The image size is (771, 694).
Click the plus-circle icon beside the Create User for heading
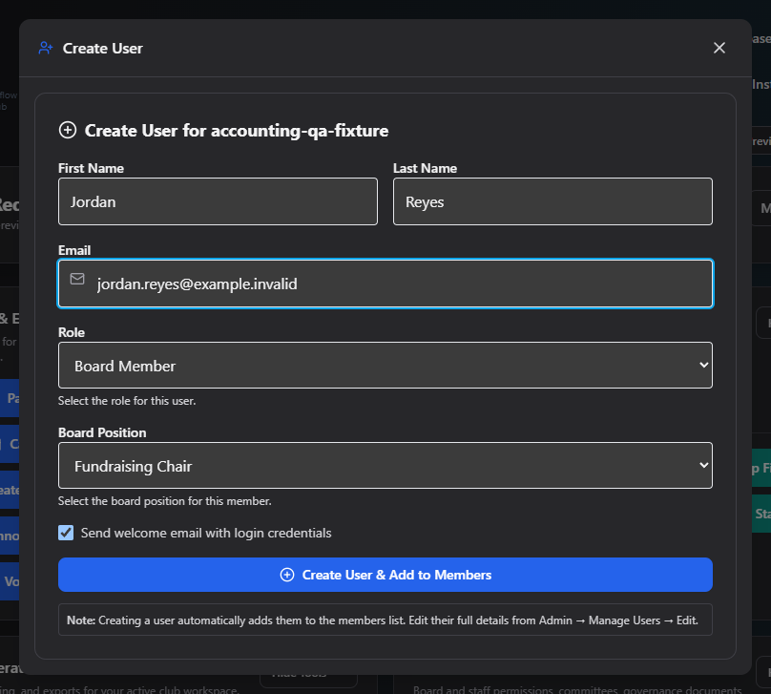pyautogui.click(x=68, y=131)
